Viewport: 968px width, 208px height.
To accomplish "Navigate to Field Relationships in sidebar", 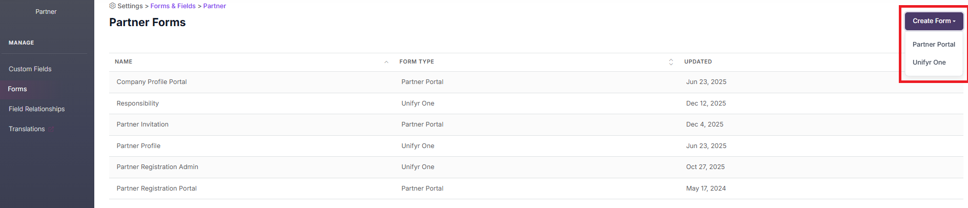I will (37, 109).
